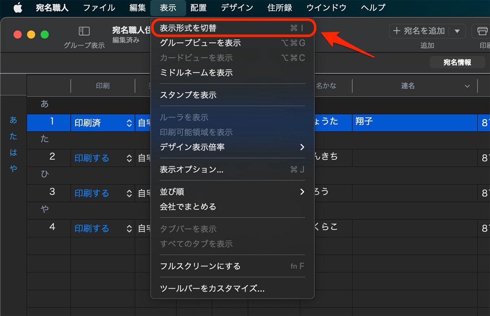The width and height of the screenshot is (490, 316).
Task: Open 表示オプション… from the menu
Action: [x=232, y=169]
